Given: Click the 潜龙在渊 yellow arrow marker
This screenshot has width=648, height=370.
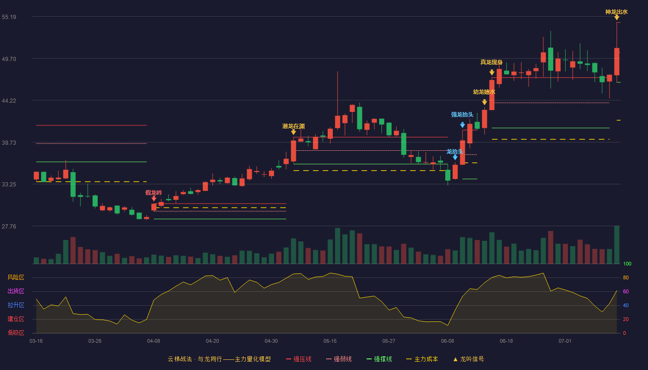Looking at the screenshot, I should 293,132.
